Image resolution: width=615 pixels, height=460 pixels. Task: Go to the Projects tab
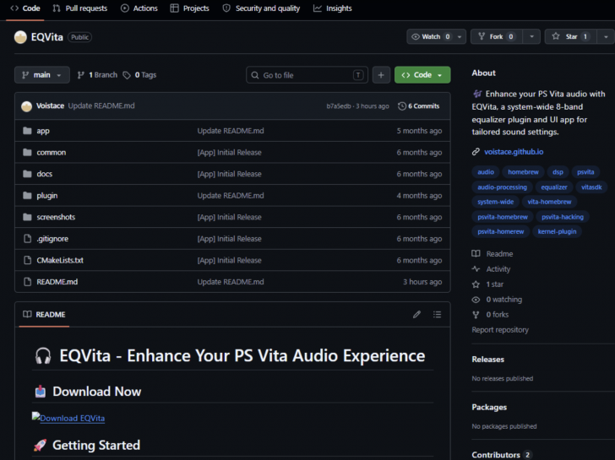(190, 8)
